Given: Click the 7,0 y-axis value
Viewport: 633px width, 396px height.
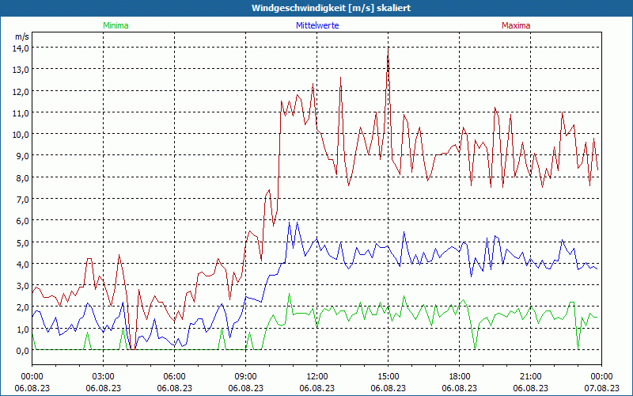Looking at the screenshot, I should (24, 199).
